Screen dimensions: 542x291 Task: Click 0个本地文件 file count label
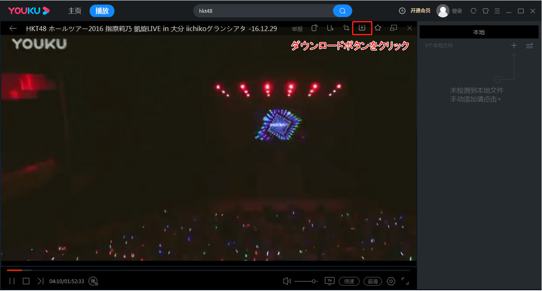click(x=439, y=46)
